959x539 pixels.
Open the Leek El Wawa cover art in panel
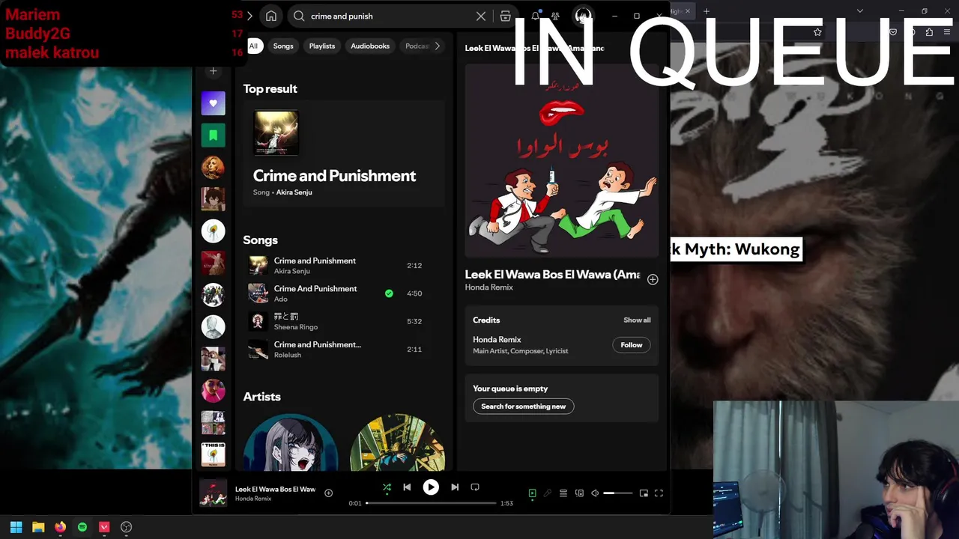562,161
